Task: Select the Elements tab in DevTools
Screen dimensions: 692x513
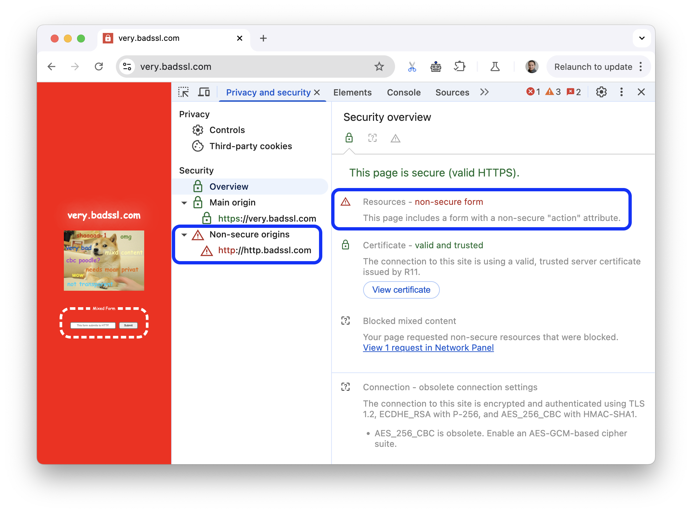Action: 352,92
